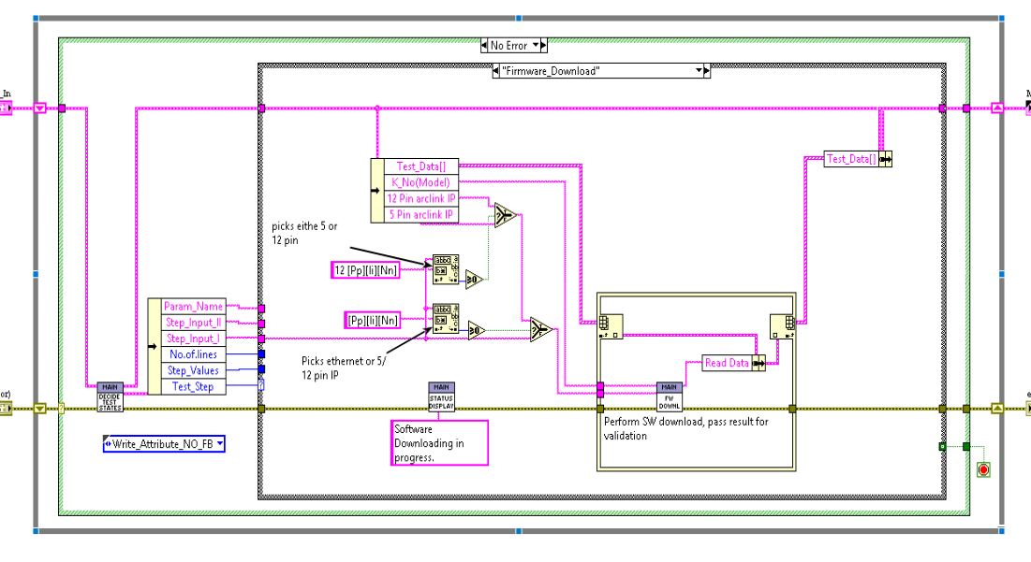
Task: Open the "Firmware_Download" case selector dropdown
Action: pos(699,71)
